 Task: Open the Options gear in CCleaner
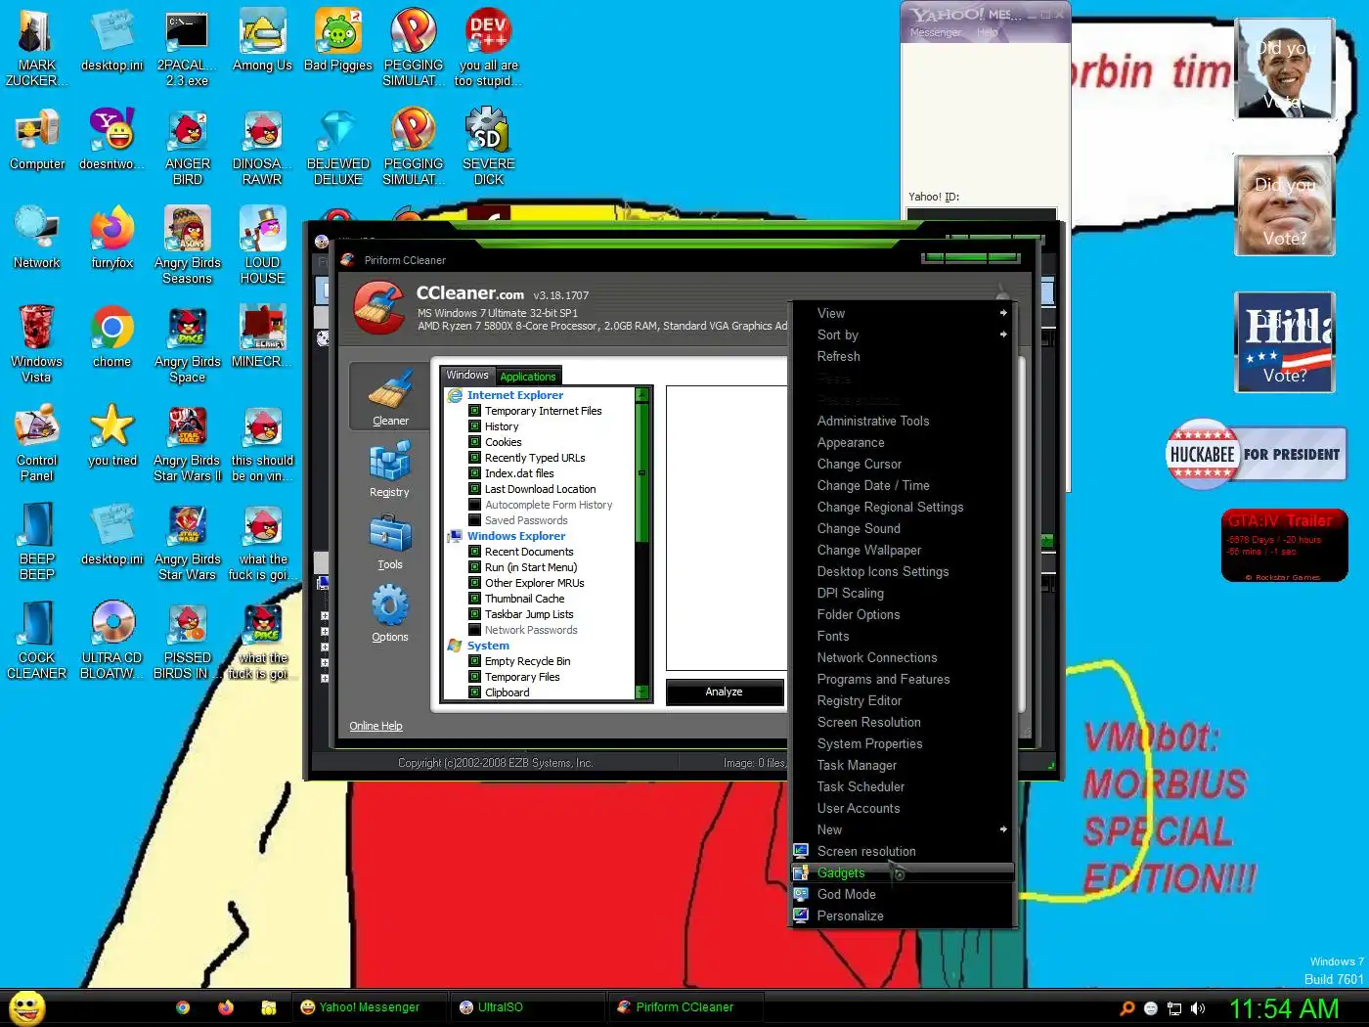pyautogui.click(x=389, y=613)
